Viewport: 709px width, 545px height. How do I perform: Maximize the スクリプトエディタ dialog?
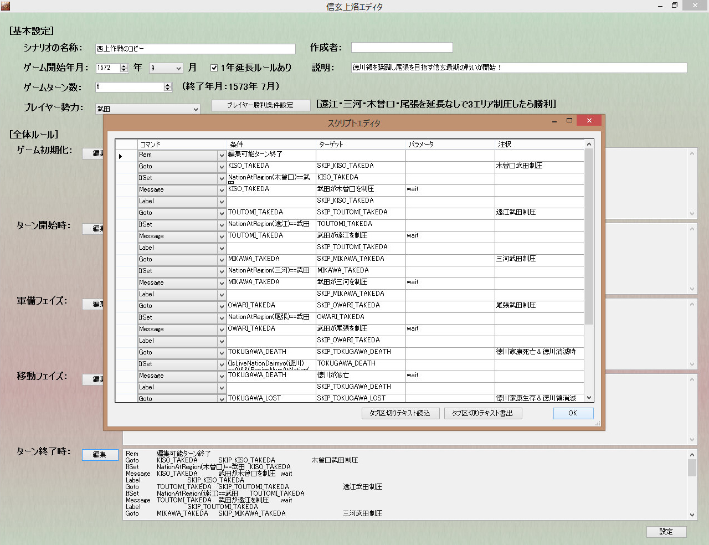pyautogui.click(x=569, y=120)
